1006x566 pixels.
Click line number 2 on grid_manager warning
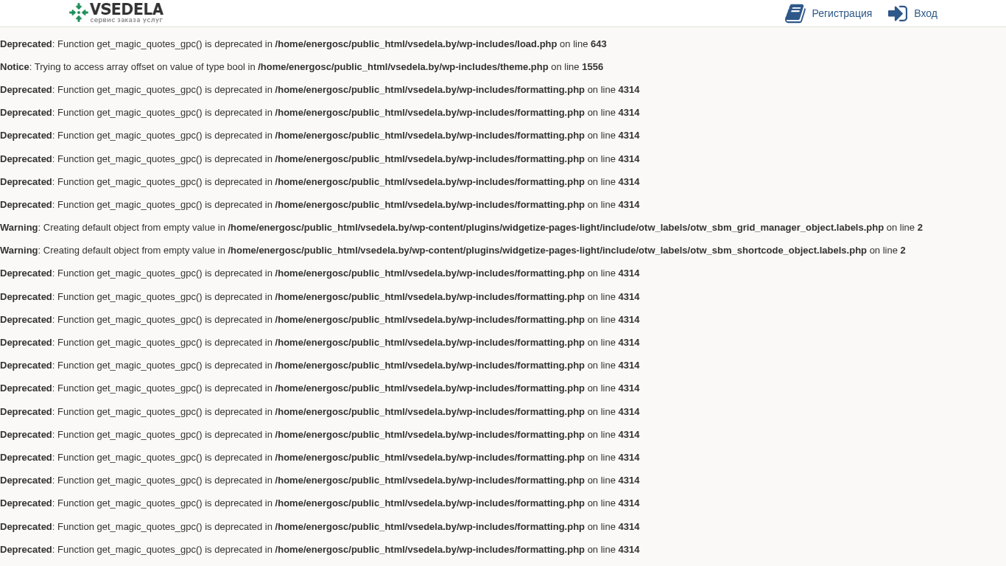tap(920, 228)
